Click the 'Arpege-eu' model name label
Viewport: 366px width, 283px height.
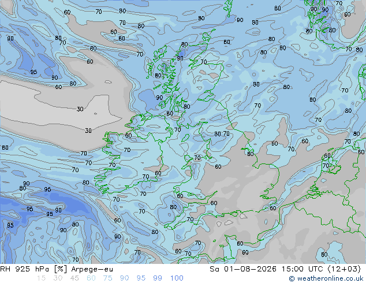point(92,269)
